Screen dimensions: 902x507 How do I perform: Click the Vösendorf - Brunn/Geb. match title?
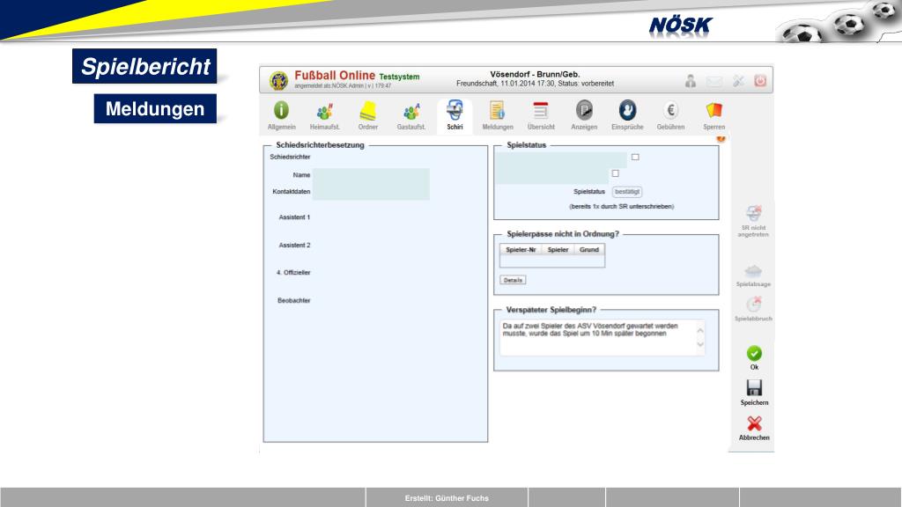click(x=535, y=74)
